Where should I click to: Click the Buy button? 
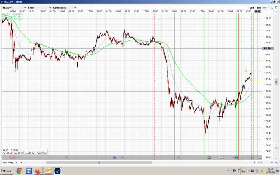tap(259, 8)
